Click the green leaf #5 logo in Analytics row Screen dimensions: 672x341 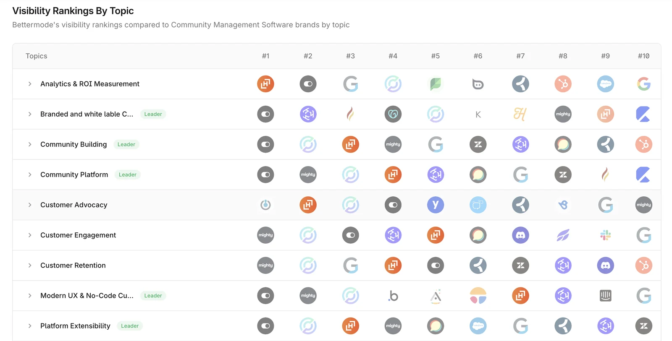click(436, 84)
